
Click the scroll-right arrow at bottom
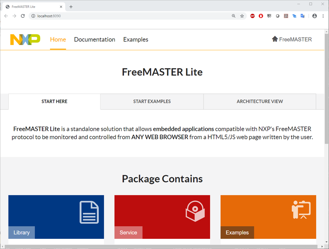click(x=322, y=246)
